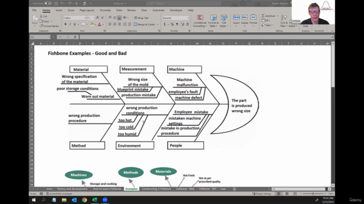Screen dimensions: 364x204
Task: Open the How to read a Fishbone sheet
Action: 107,189
